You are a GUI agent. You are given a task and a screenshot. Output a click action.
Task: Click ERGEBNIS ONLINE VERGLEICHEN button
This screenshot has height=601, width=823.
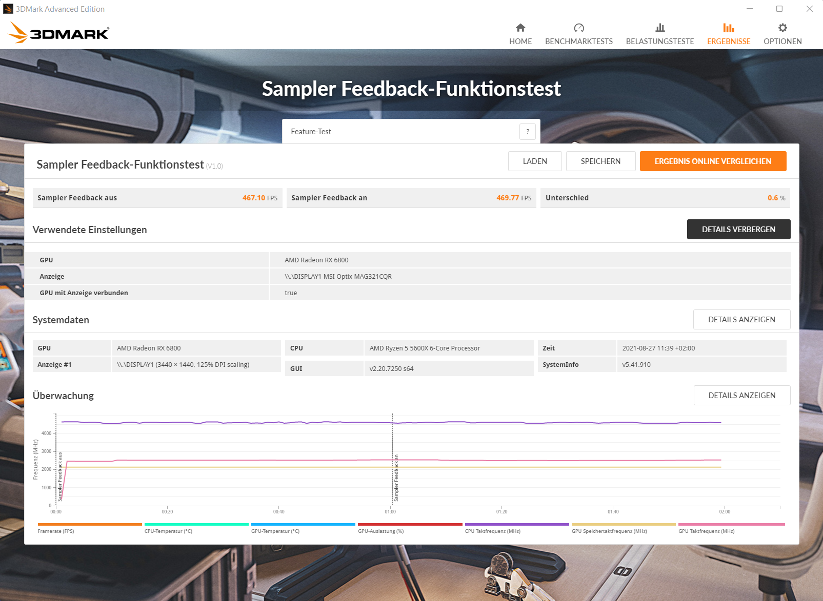pos(713,161)
